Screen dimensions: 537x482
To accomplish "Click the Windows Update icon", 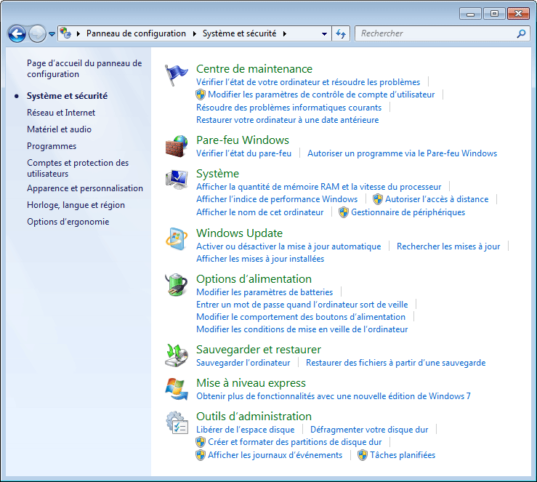I will (177, 239).
